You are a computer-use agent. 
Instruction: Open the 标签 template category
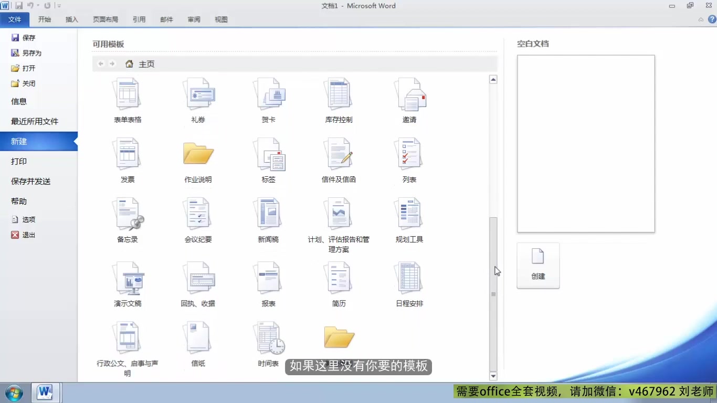(268, 161)
